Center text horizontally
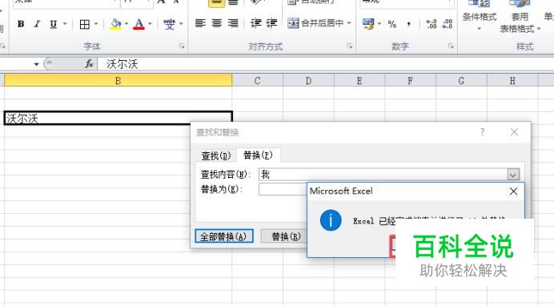 click(217, 23)
